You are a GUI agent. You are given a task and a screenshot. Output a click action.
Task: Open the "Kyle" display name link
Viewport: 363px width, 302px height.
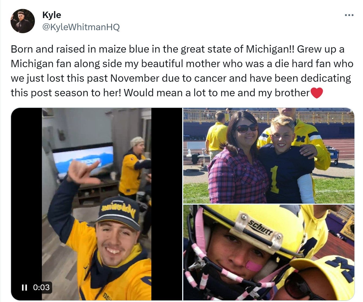click(52, 15)
